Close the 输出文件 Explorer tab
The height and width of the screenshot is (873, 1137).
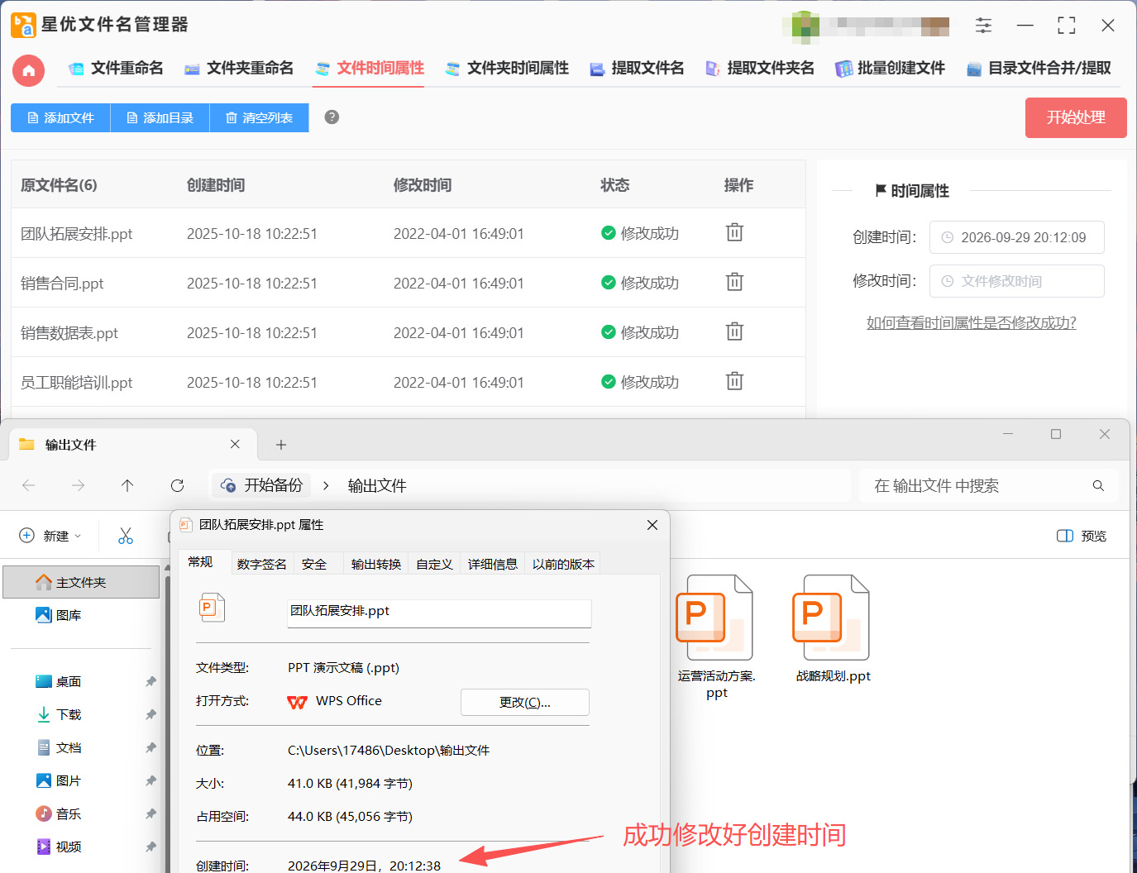[x=235, y=444]
